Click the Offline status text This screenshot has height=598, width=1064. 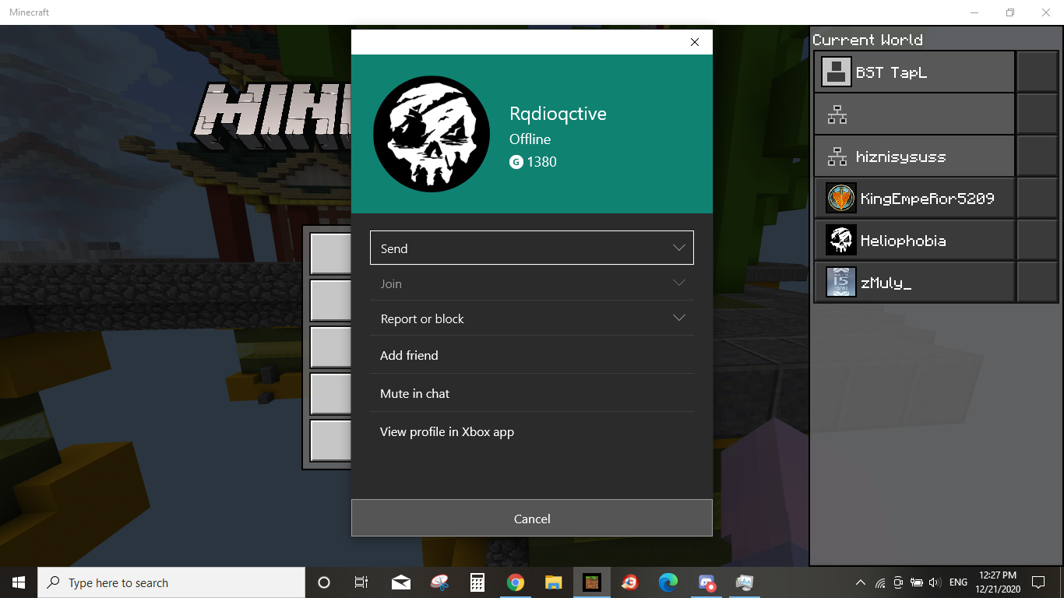tap(530, 139)
